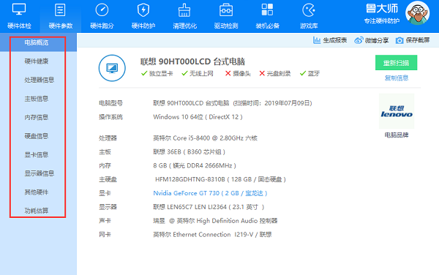Click the 联想 90HT000LCD 台式电脑 heading

click(x=192, y=61)
